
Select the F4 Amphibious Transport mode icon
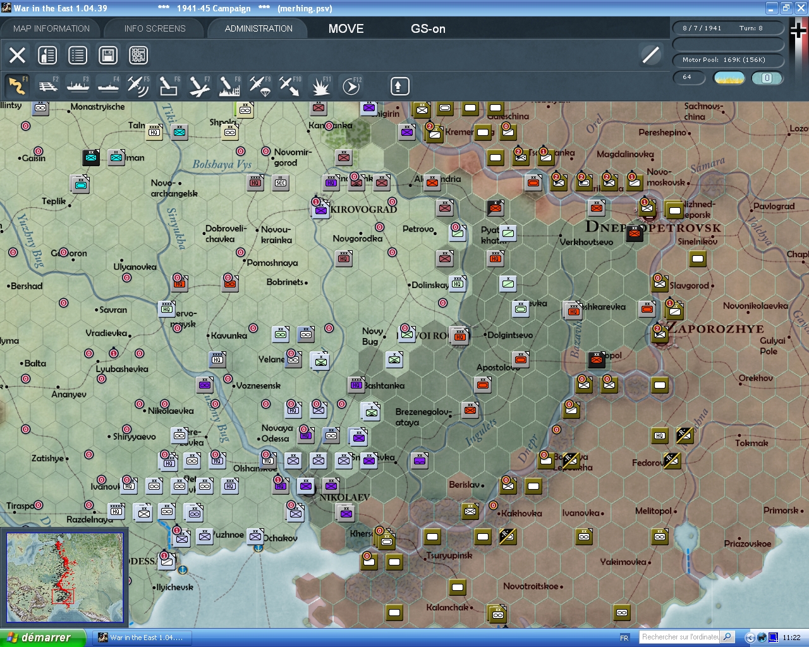point(108,86)
